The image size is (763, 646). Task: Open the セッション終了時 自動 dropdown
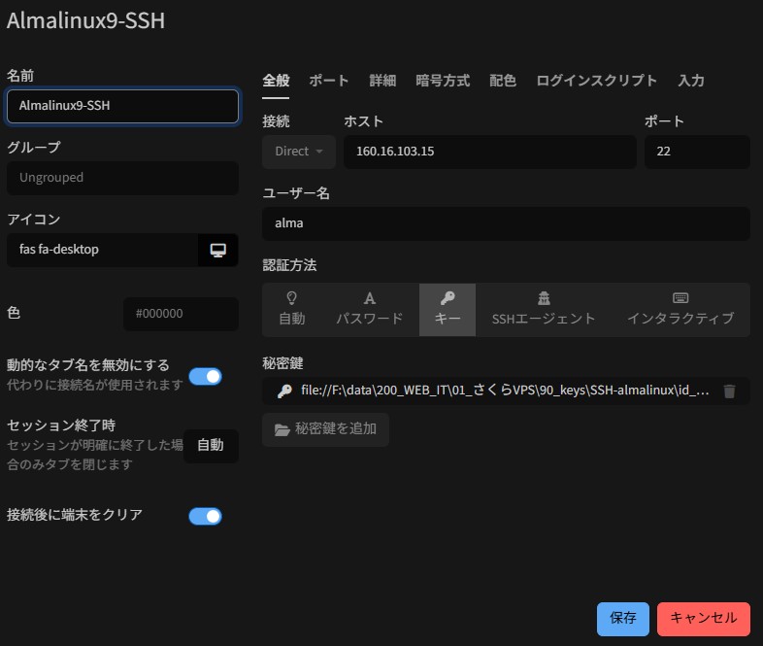pyautogui.click(x=211, y=446)
